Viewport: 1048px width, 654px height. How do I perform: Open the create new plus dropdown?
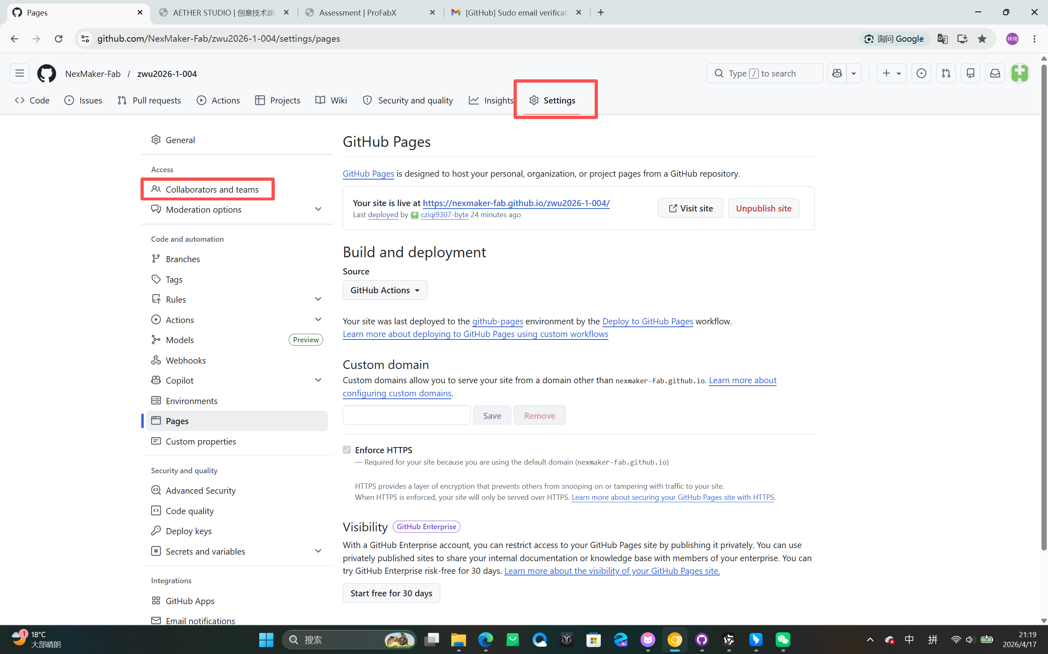pyautogui.click(x=891, y=74)
